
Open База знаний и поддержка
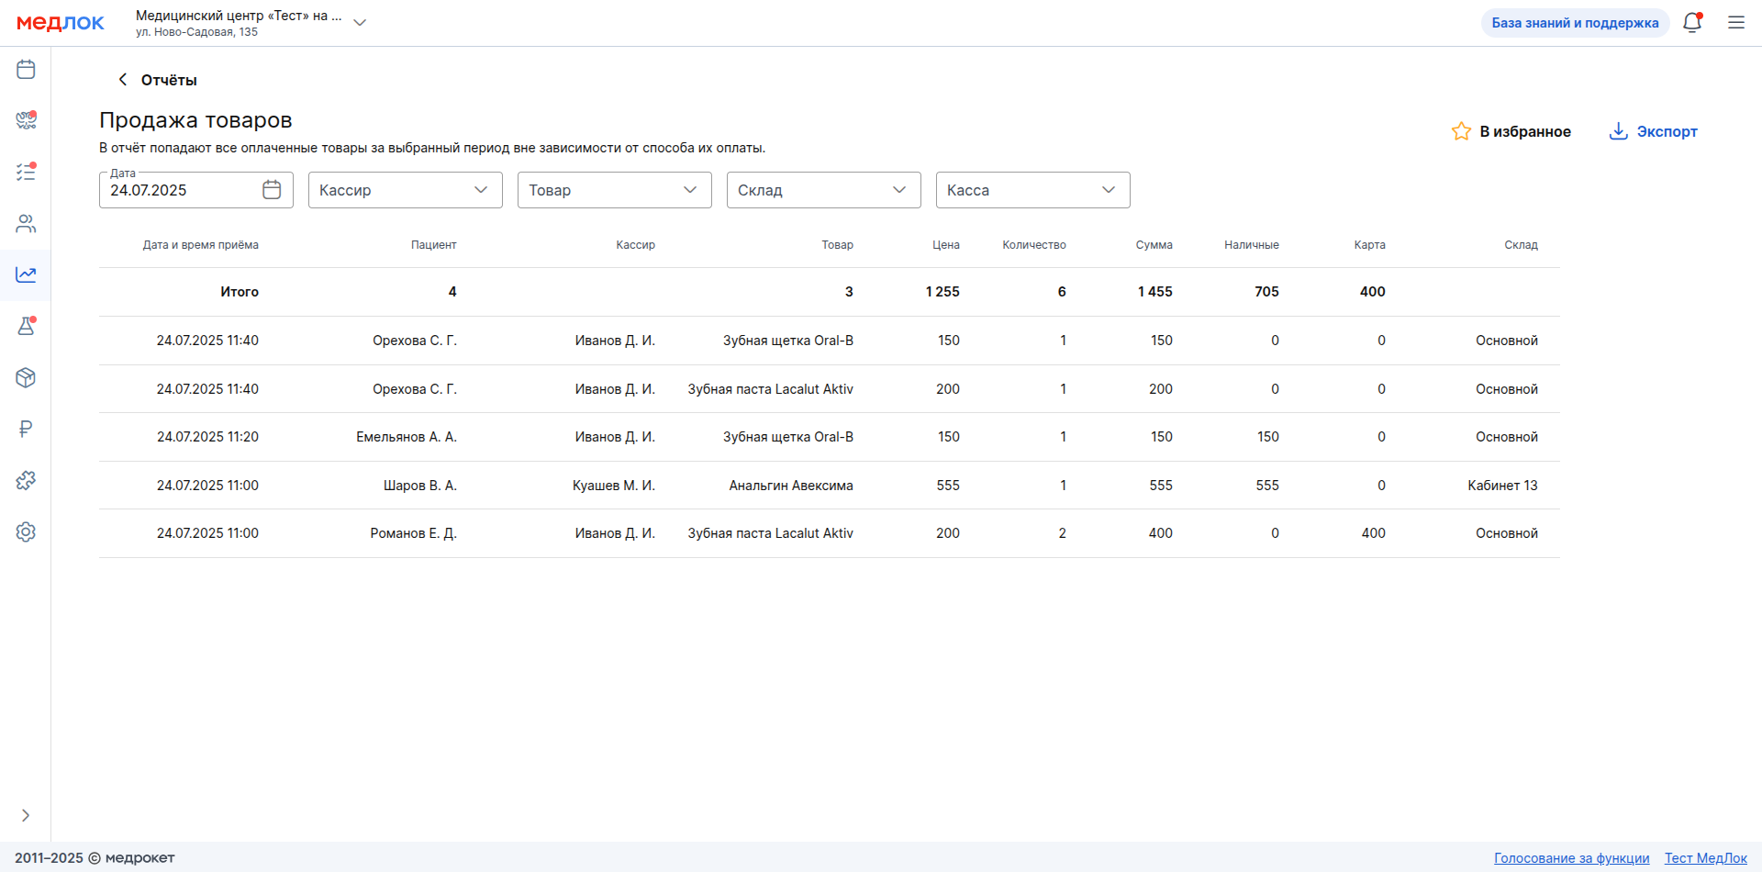1575,23
